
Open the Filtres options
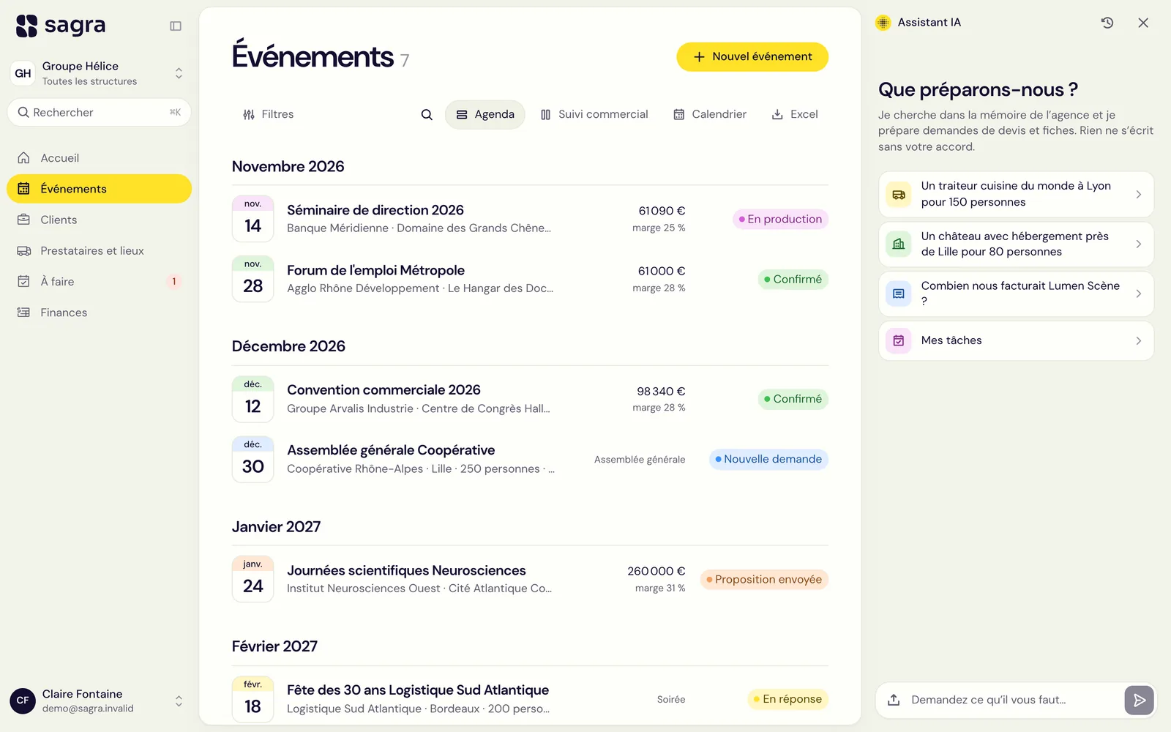point(269,114)
